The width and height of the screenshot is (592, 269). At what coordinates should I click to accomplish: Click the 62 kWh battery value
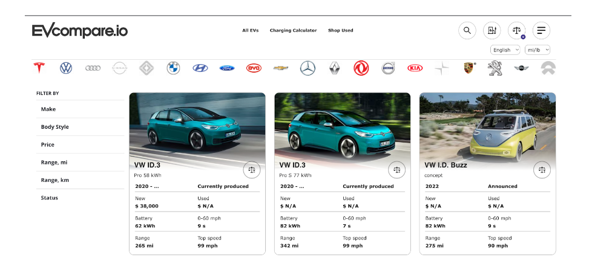(x=145, y=226)
